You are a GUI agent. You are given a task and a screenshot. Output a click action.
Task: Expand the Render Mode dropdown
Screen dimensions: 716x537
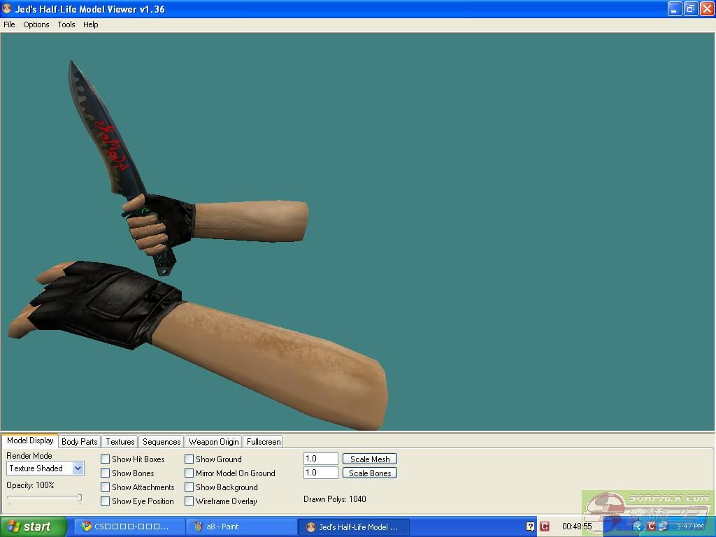(78, 468)
